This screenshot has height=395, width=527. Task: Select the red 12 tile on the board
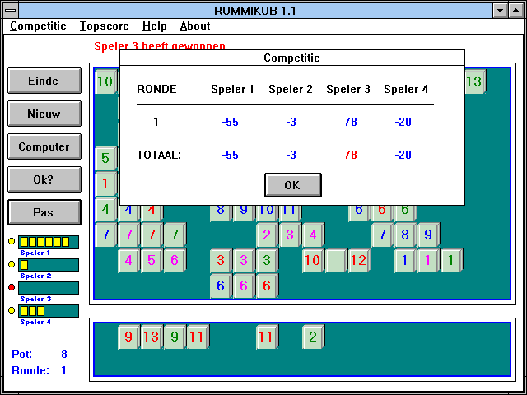point(359,260)
